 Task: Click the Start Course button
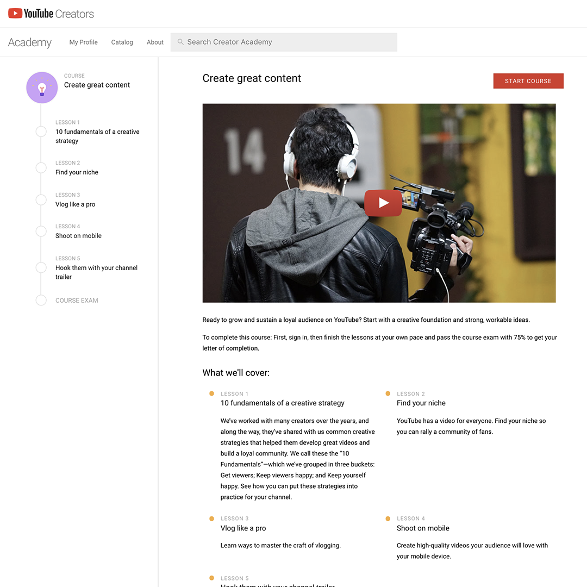pos(528,81)
